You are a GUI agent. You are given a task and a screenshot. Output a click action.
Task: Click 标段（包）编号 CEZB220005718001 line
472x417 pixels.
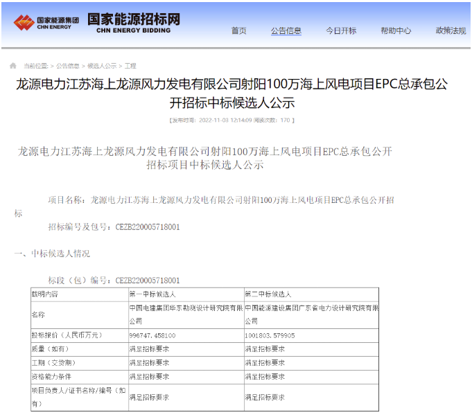(x=114, y=281)
